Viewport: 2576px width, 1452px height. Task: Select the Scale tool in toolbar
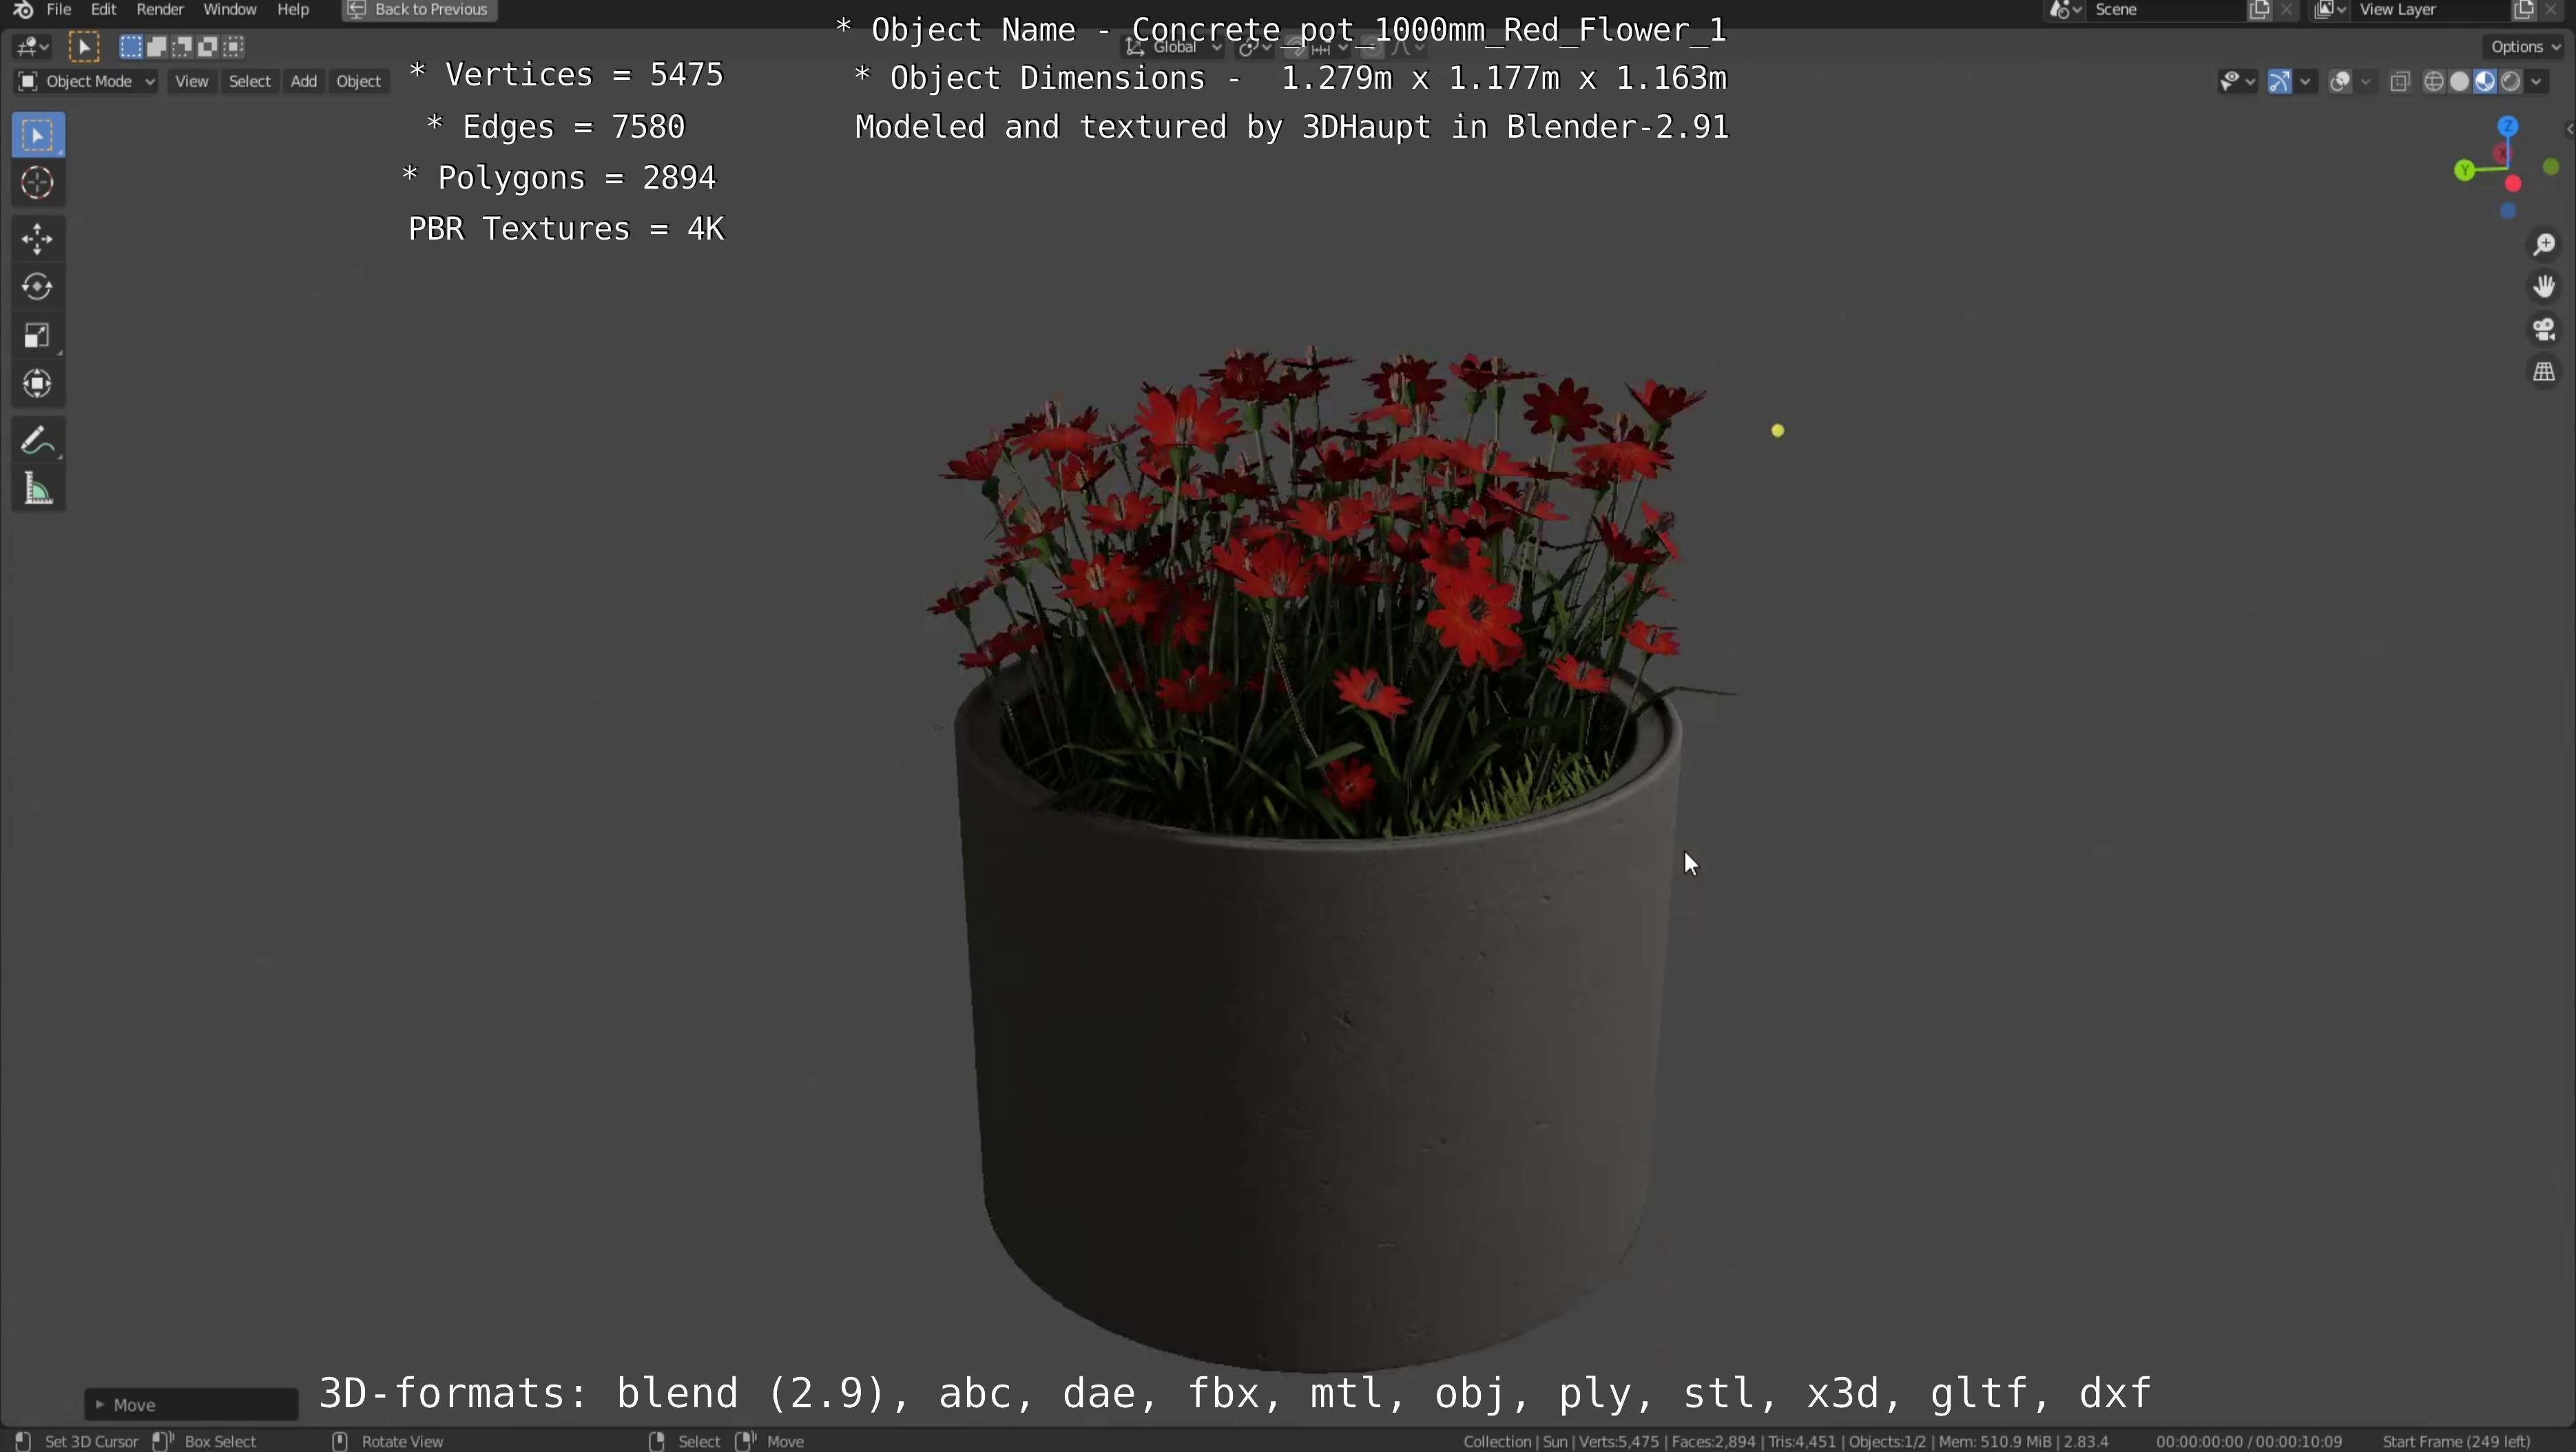38,336
